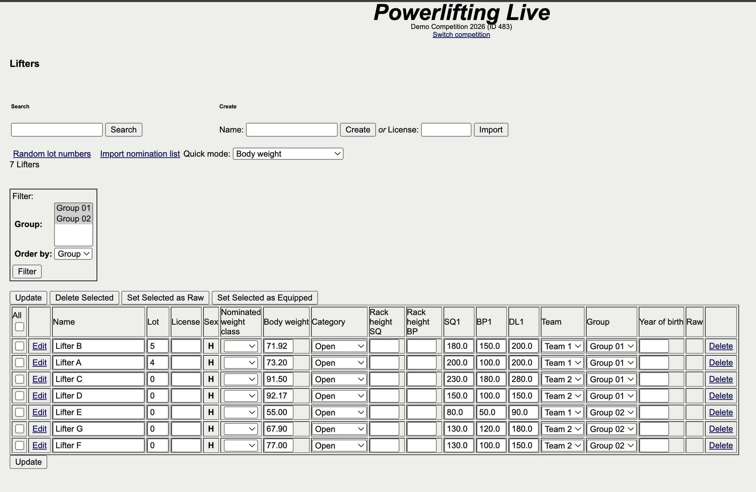The width and height of the screenshot is (756, 492).
Task: Open Team dropdown for Lifter A
Action: click(563, 363)
